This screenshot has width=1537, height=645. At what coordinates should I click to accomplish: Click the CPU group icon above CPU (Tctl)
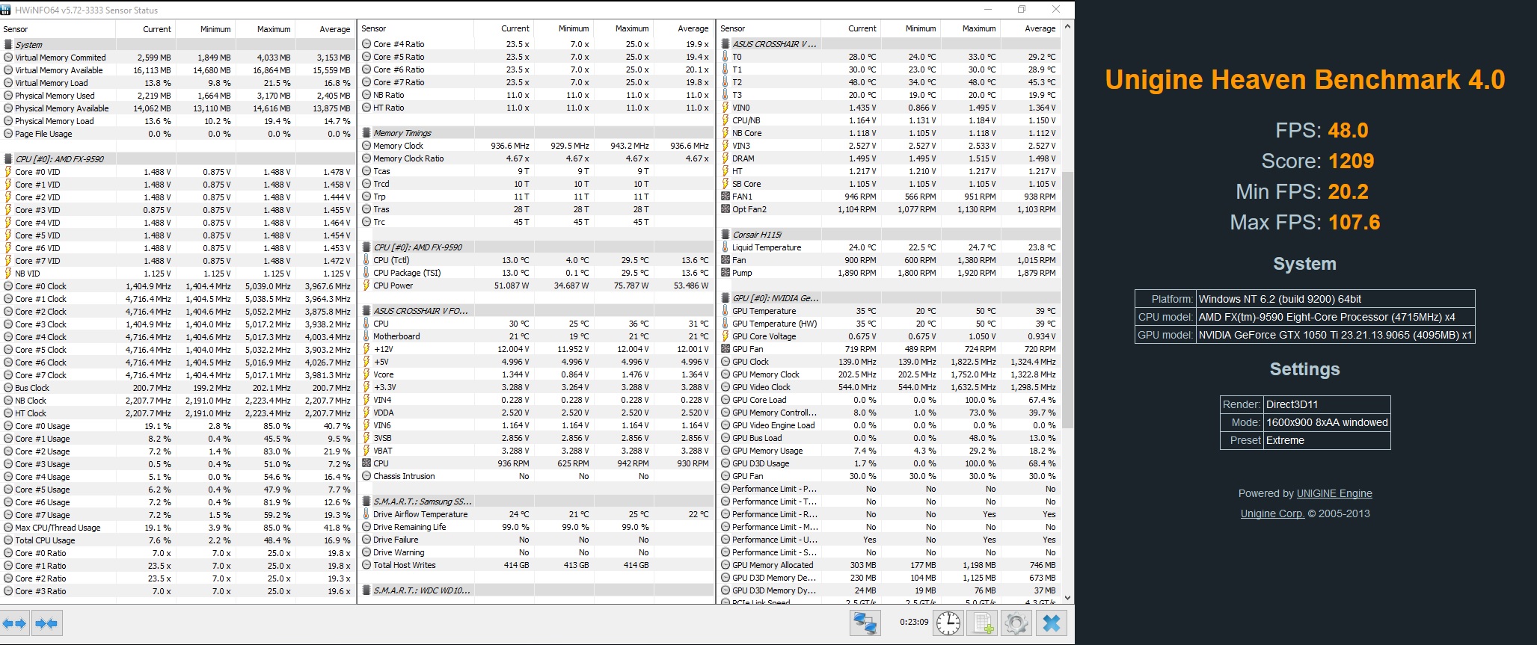[x=366, y=247]
